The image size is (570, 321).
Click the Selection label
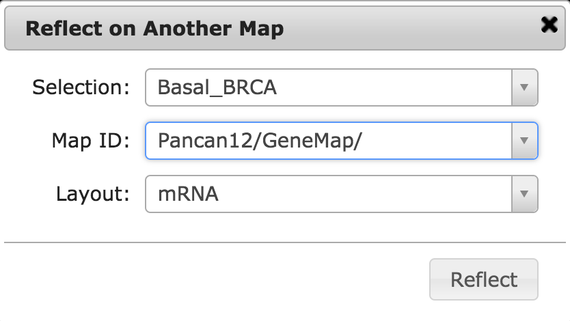coord(81,87)
